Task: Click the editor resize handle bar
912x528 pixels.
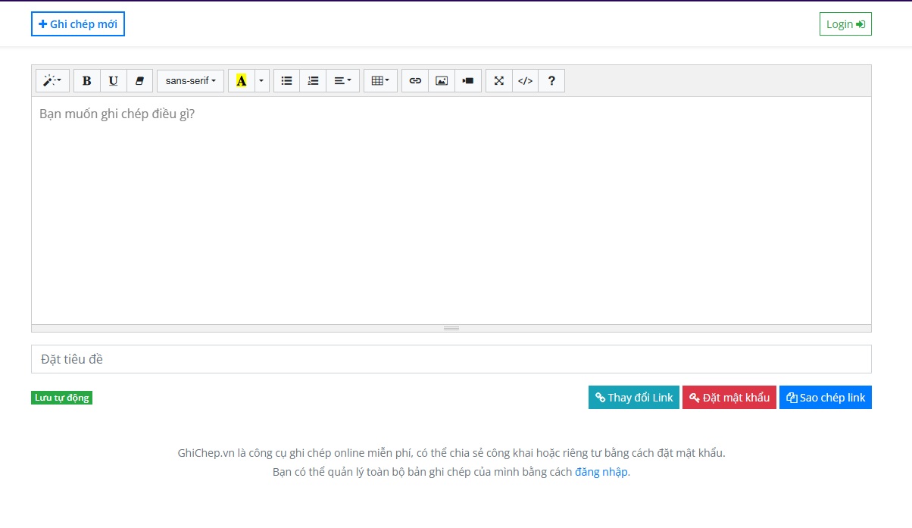Action: (x=451, y=328)
